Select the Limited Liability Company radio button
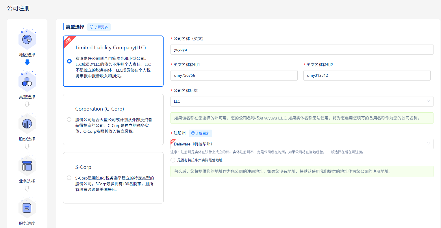This screenshot has height=228, width=441. coord(69,61)
